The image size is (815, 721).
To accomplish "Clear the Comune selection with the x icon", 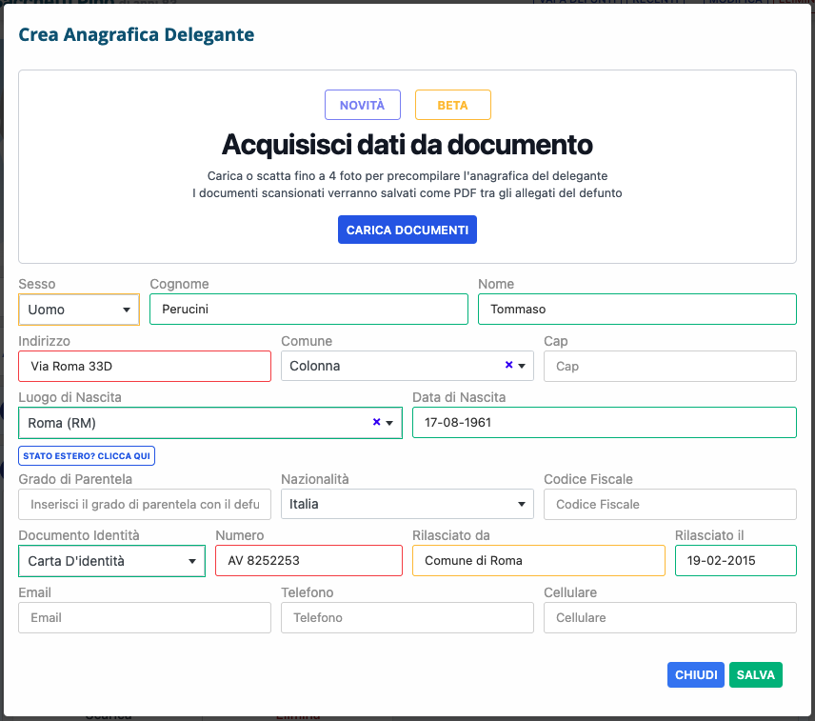I will click(508, 366).
